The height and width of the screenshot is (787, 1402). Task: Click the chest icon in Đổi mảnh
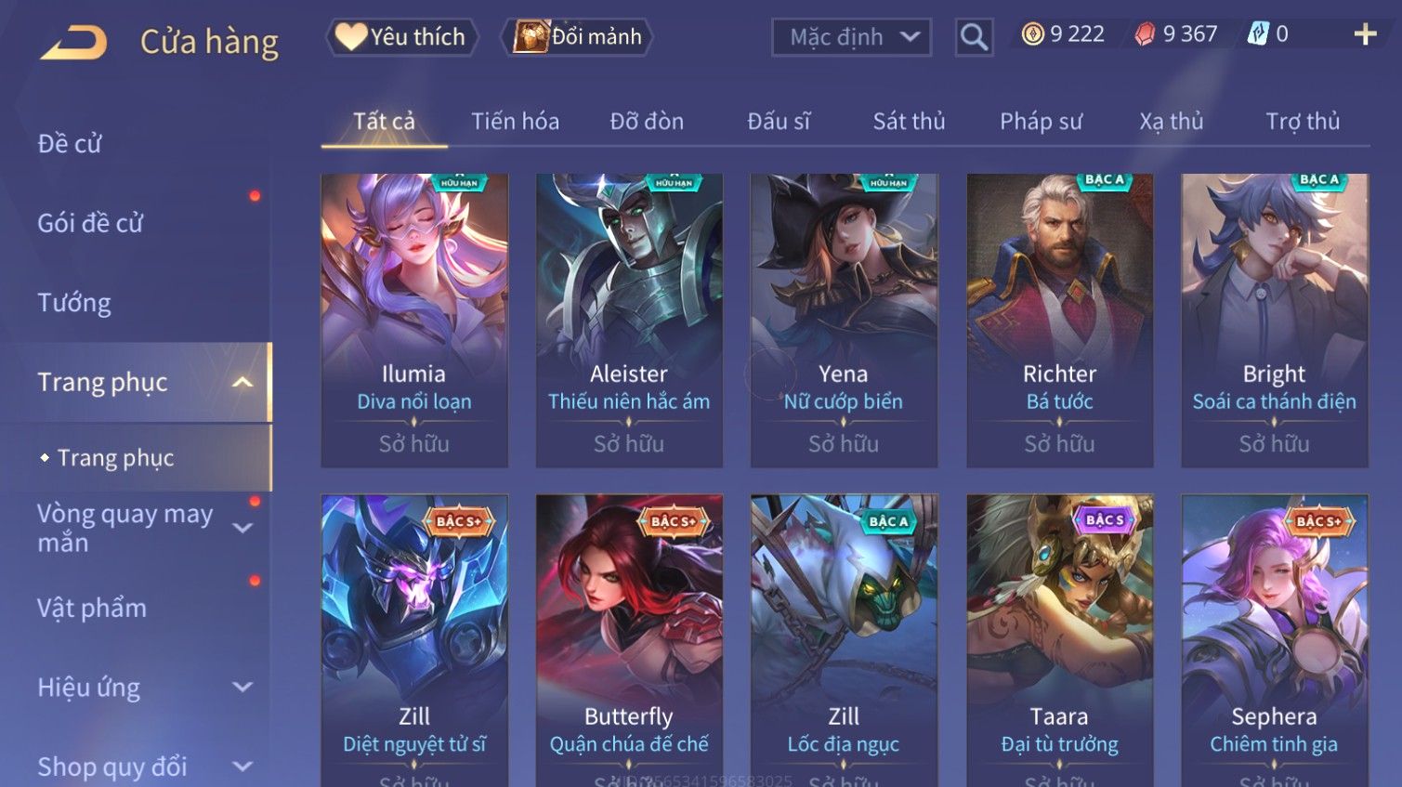coord(531,37)
